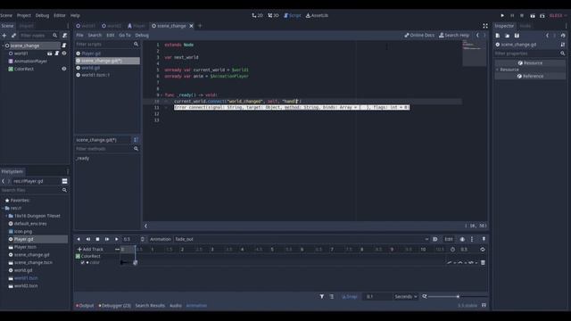
Task: Play a custom scene
Action: (x=542, y=16)
